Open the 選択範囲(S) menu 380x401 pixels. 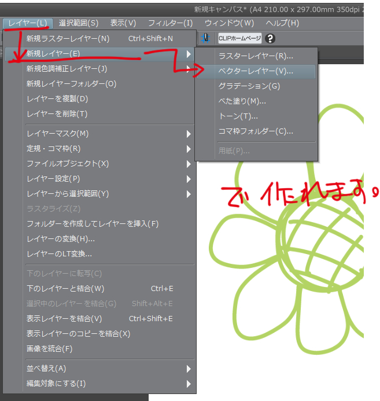pyautogui.click(x=79, y=23)
